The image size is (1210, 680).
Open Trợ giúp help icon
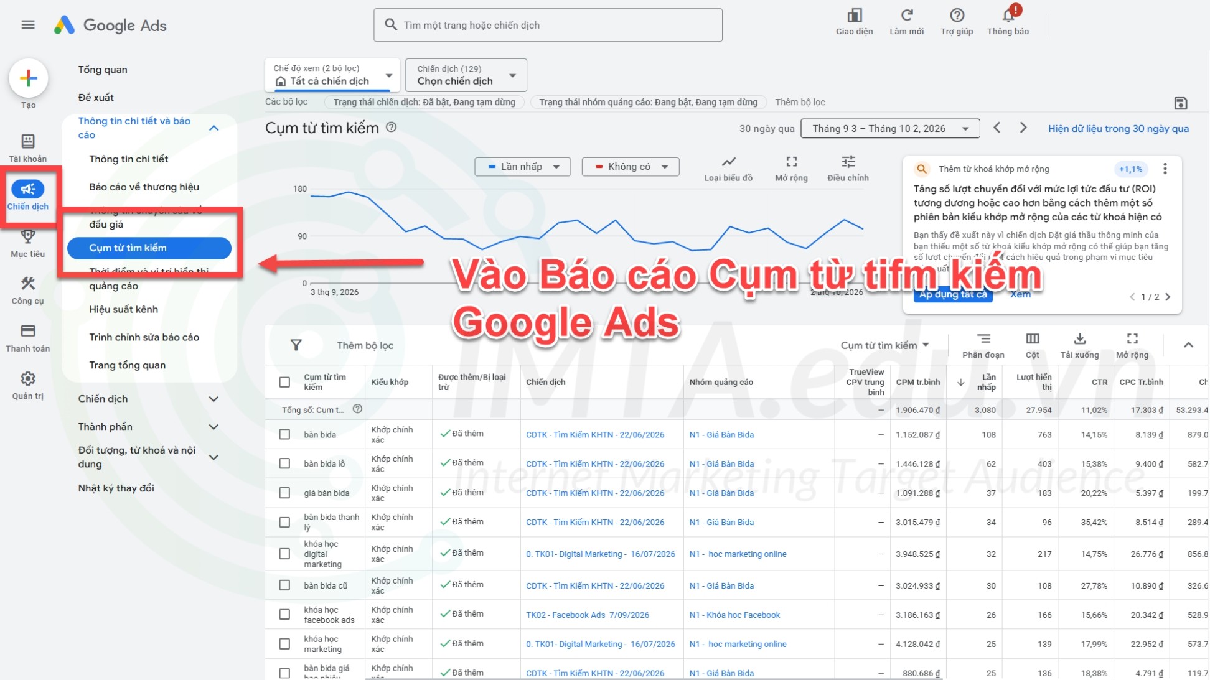coord(957,16)
